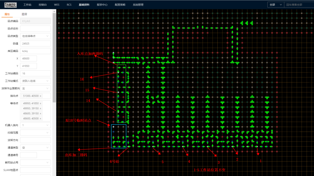Open the 解死锁占用 dropdown

(35, 163)
